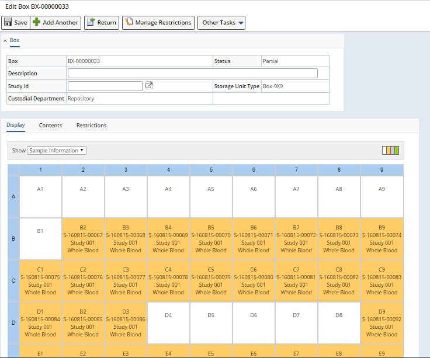Select cell B8 sample S-160815-00073
This screenshot has width=430, height=358.
click(x=339, y=239)
